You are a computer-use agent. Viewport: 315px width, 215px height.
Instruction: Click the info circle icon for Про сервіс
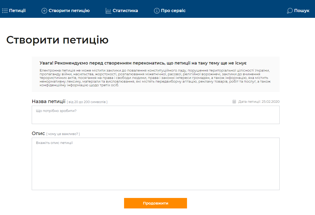pos(157,11)
